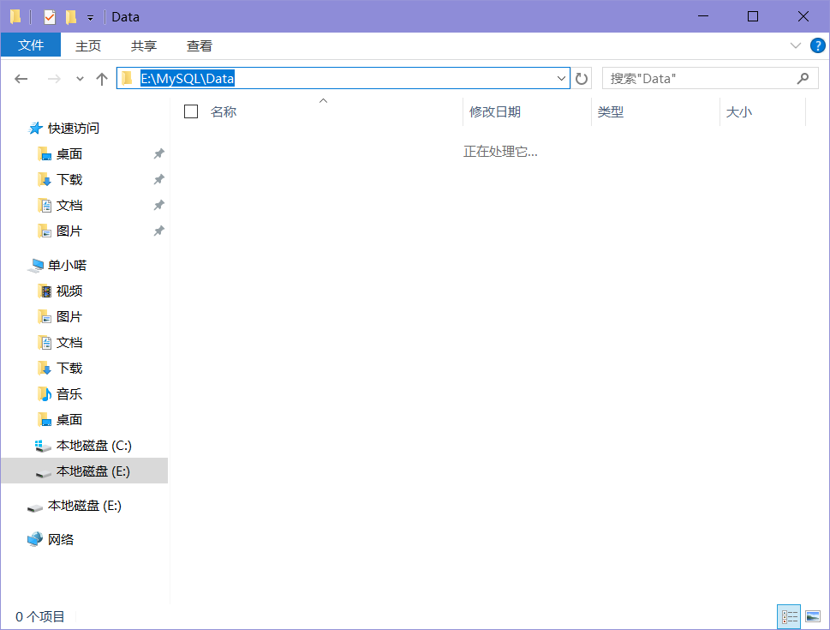Screen dimensions: 830x630
Task: Switch to details view layout
Action: click(x=789, y=616)
